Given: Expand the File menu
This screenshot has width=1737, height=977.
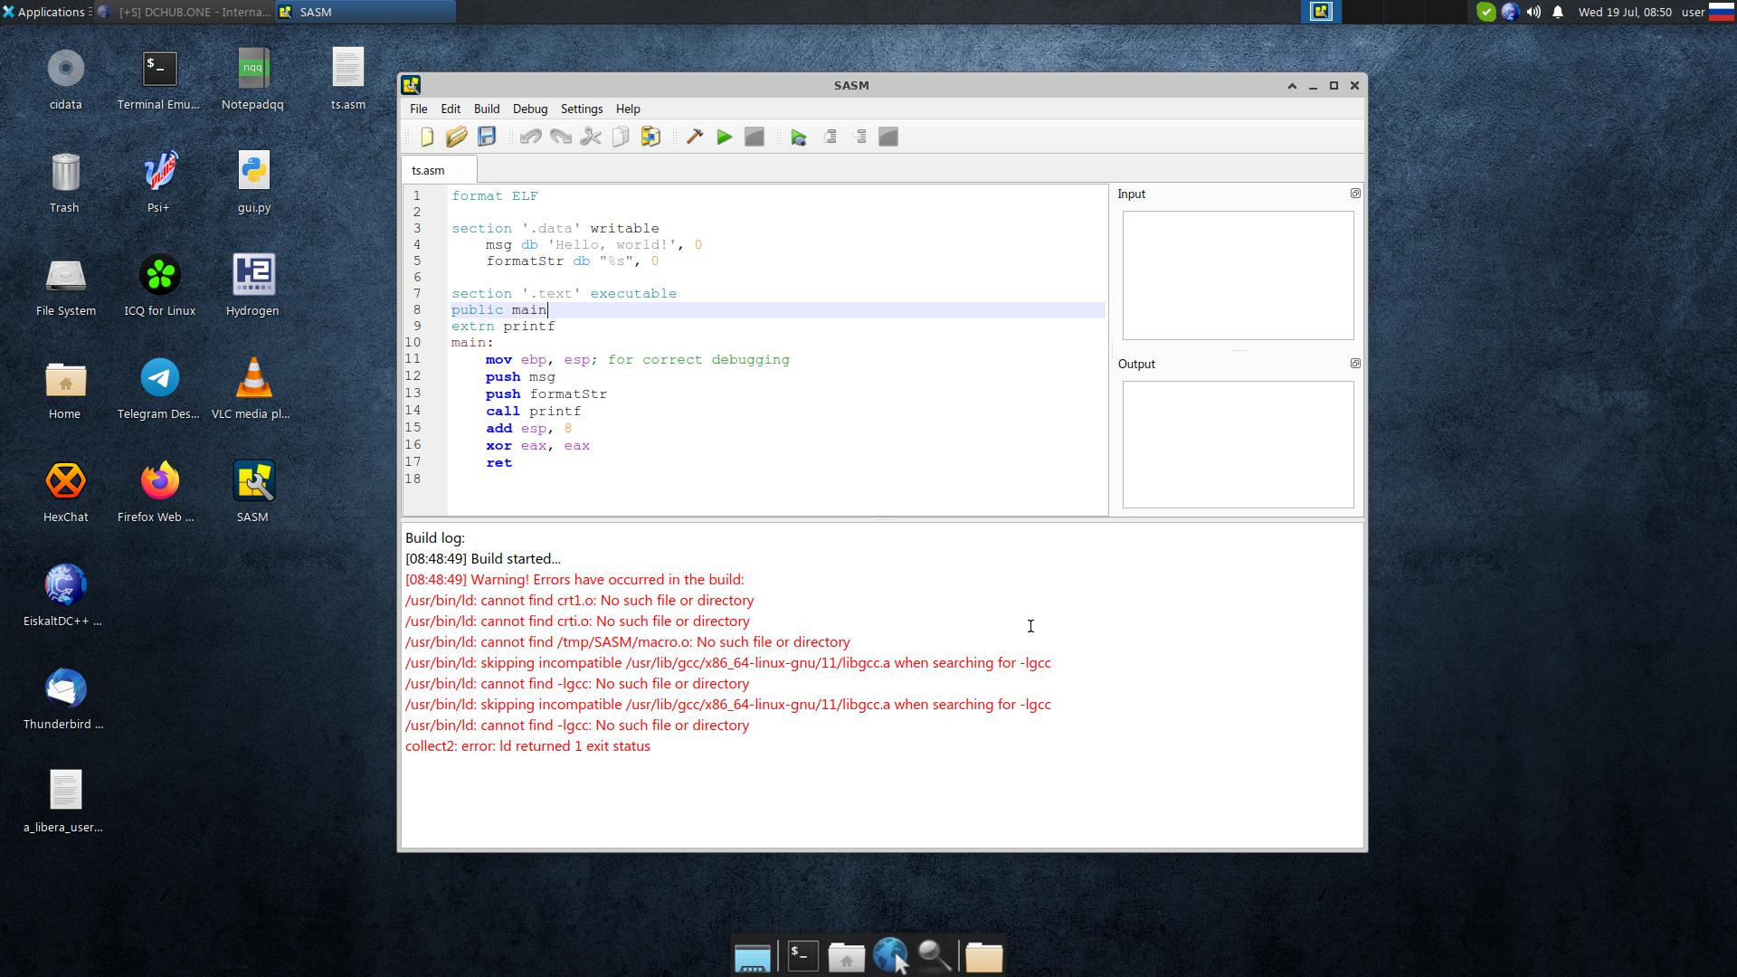Looking at the screenshot, I should tap(418, 109).
